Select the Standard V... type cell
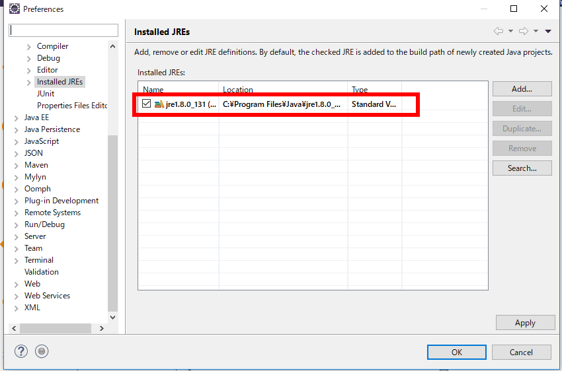This screenshot has height=371, width=562. (374, 104)
